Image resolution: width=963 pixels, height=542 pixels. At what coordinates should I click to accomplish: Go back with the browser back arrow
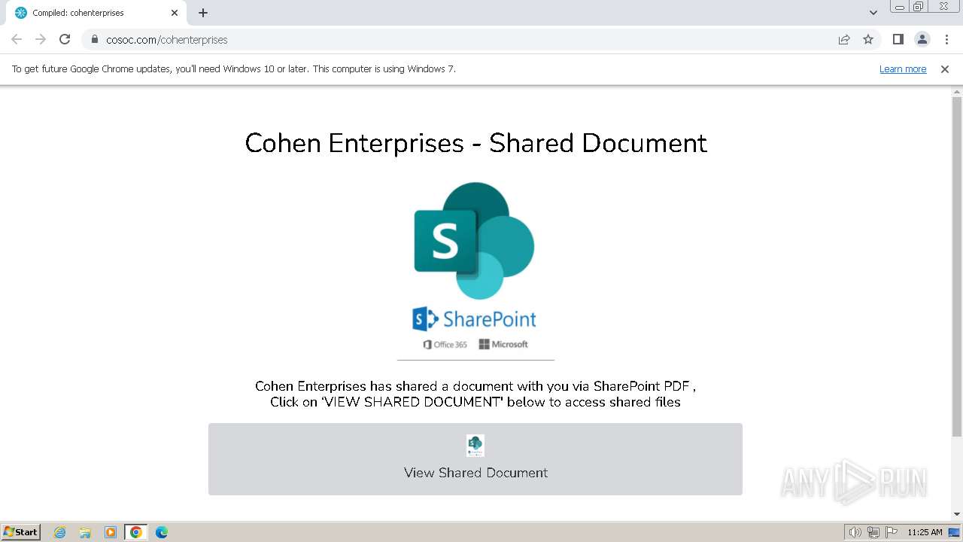point(17,39)
